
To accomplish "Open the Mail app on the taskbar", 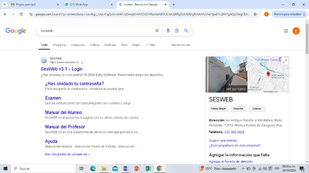I will tap(115, 168).
